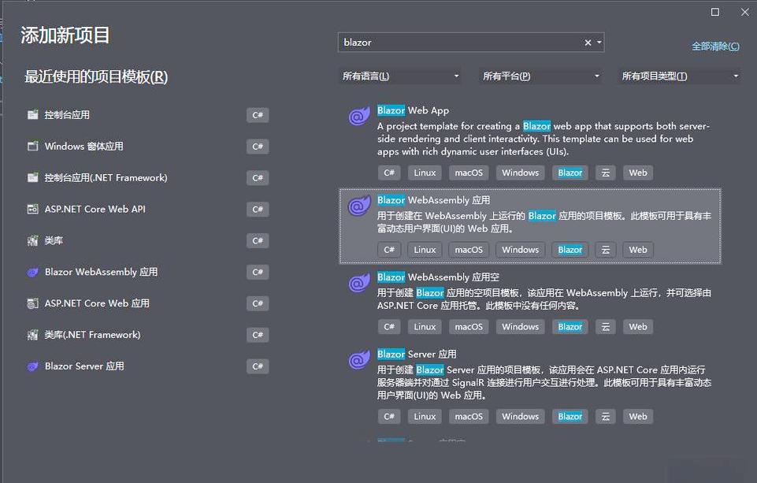Click C# tag beside recent Blazor Server 应用

point(258,366)
